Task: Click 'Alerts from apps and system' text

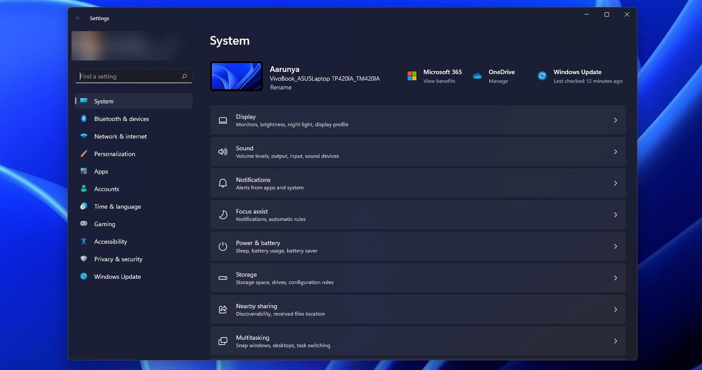Action: [x=270, y=188]
